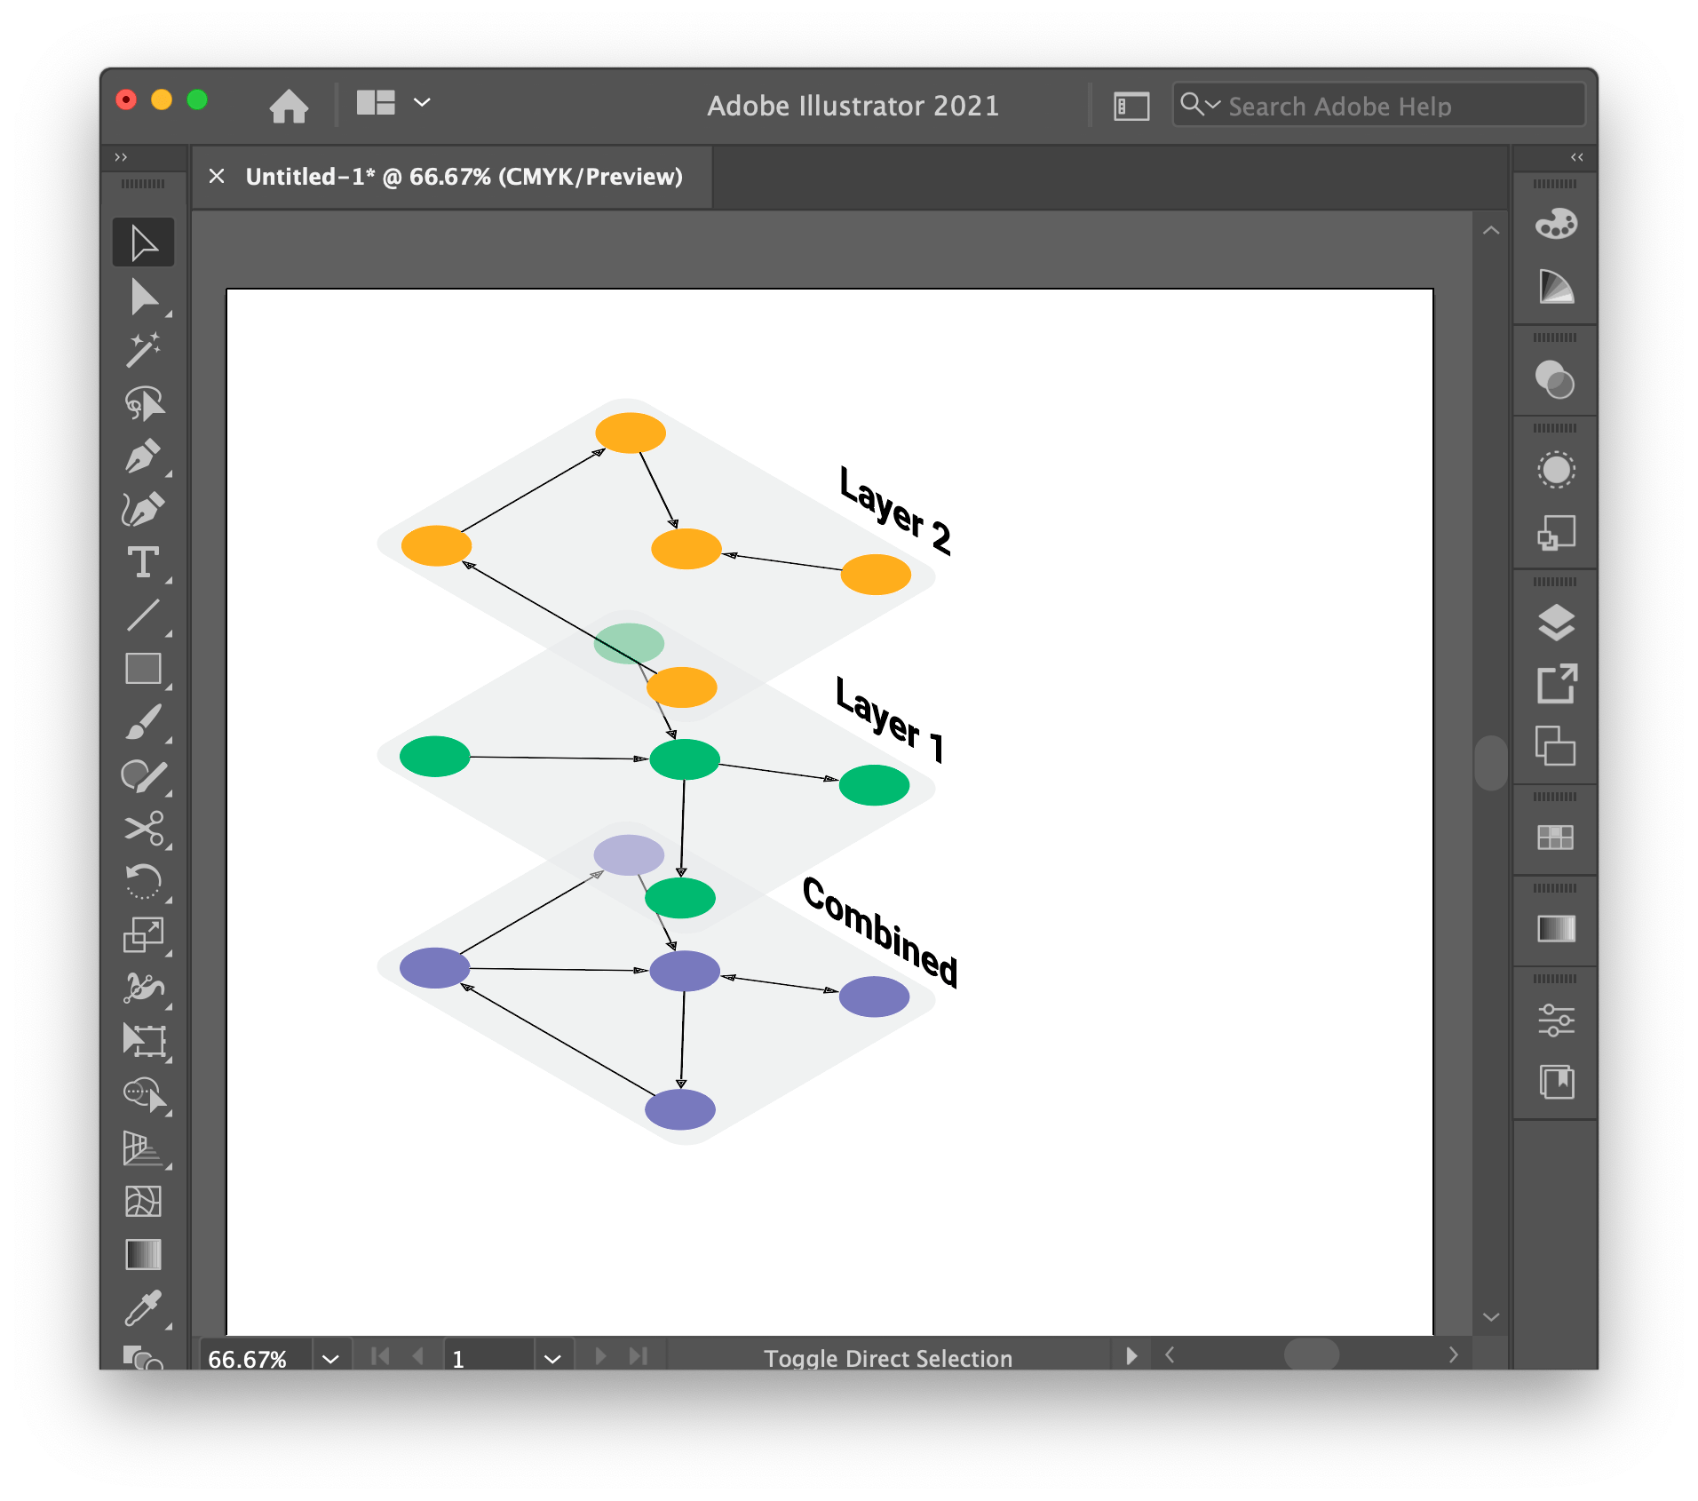Open the Asset Export panel icon
This screenshot has height=1501, width=1698.
[1556, 684]
